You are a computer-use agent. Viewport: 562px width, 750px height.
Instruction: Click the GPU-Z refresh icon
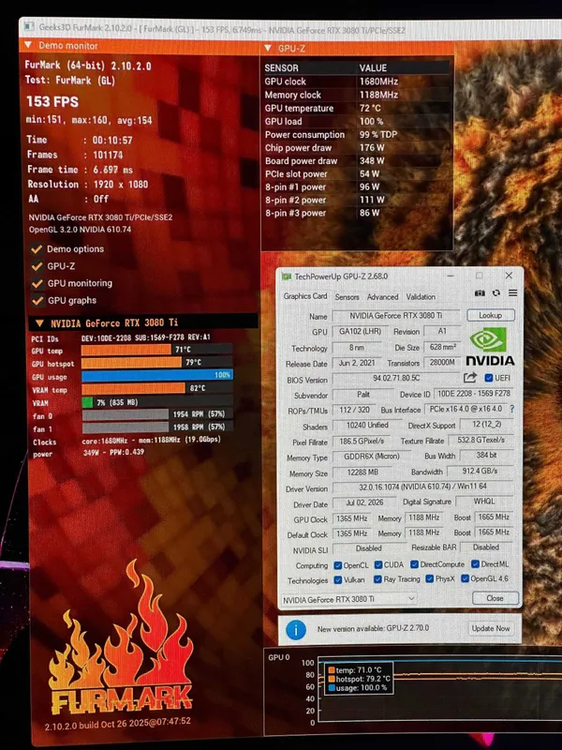pyautogui.click(x=496, y=292)
